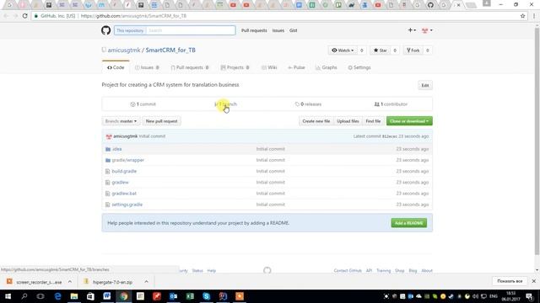Open Microsoft Word from the taskbar

[107, 296]
